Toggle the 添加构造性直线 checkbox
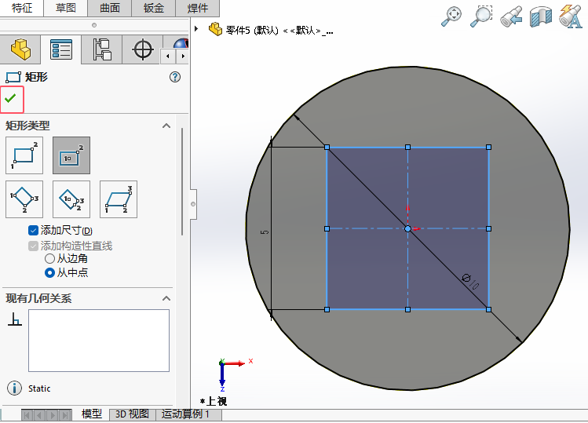The image size is (588, 423). coord(33,246)
